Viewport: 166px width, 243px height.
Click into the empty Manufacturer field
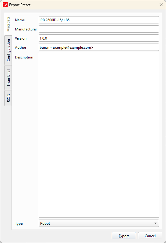(x=99, y=29)
